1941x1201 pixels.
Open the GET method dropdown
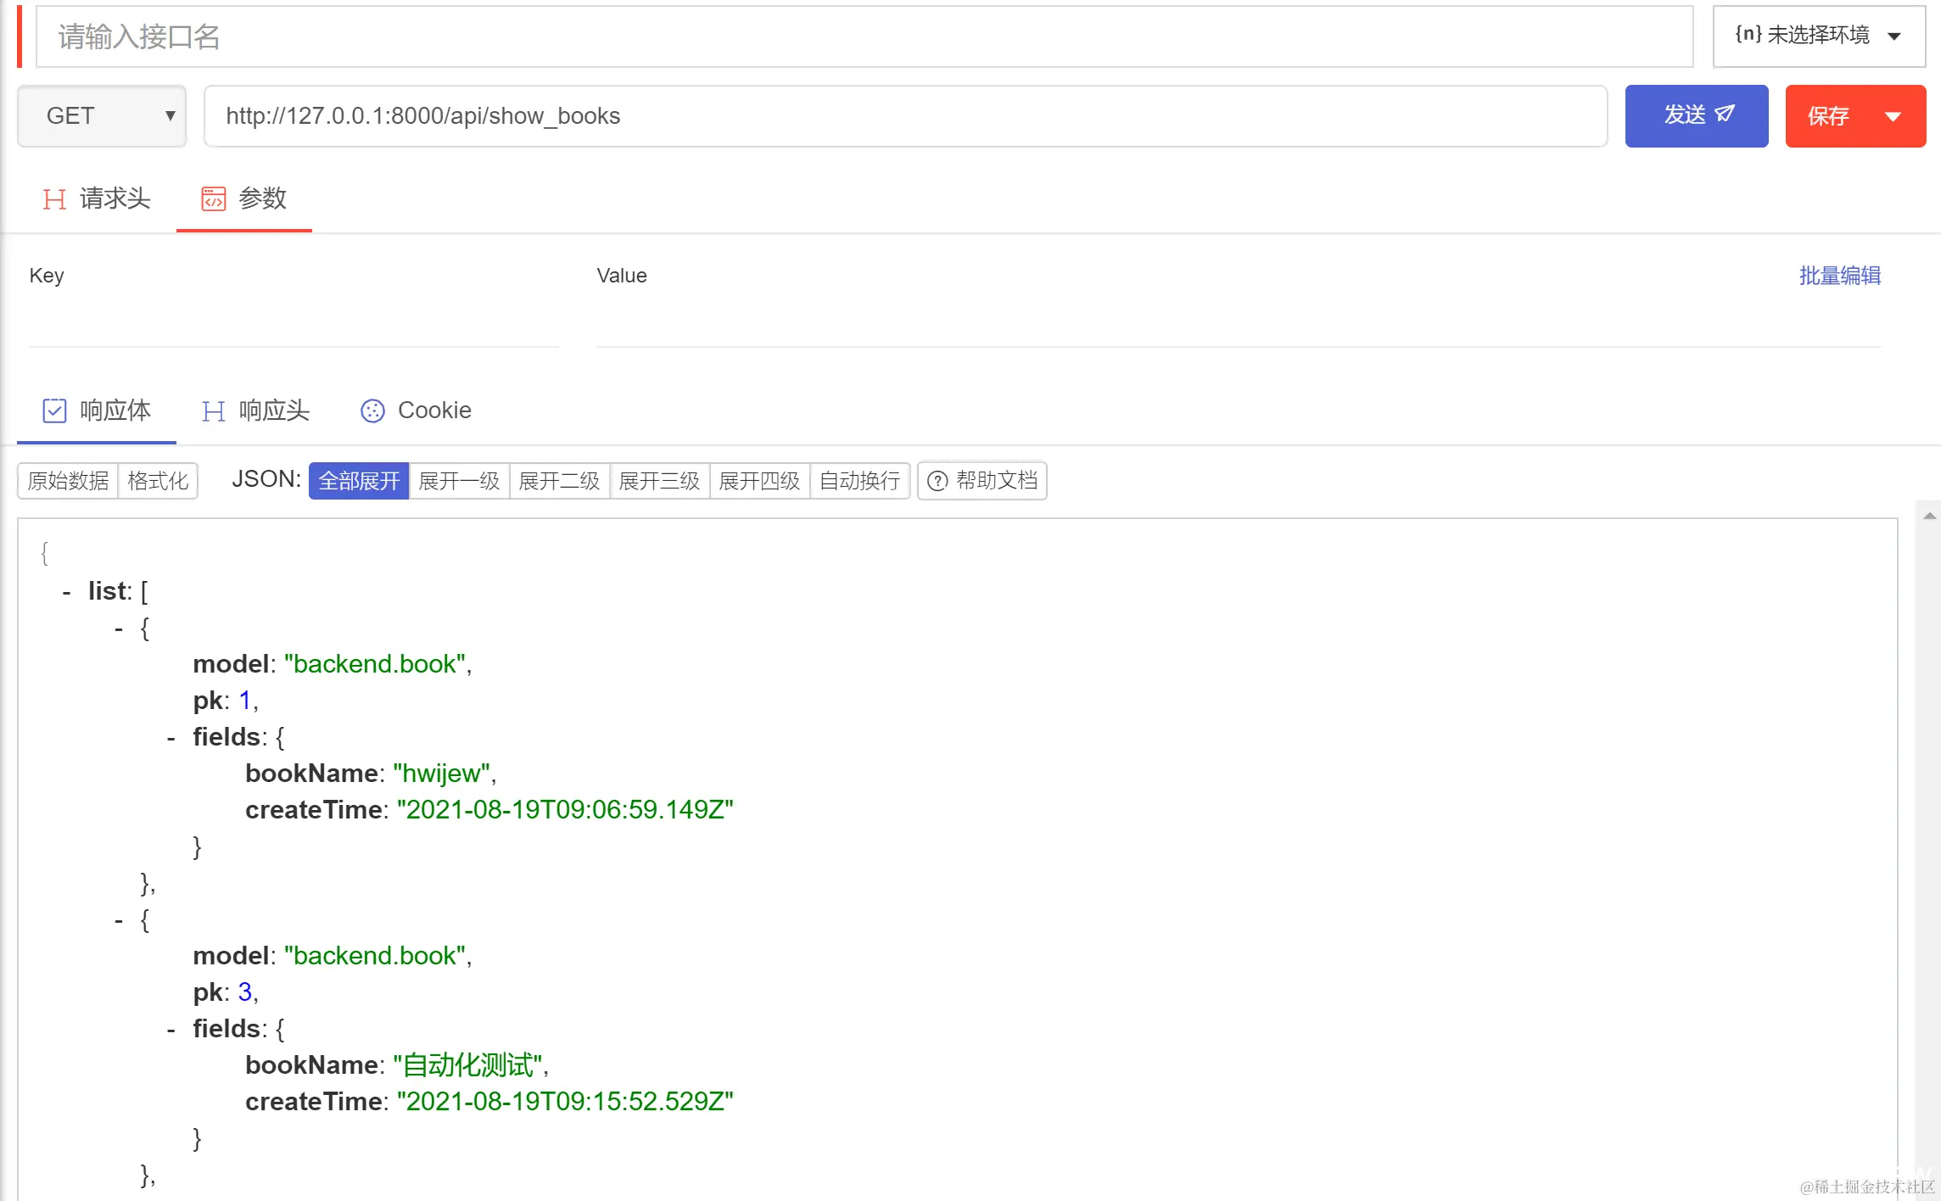101,116
